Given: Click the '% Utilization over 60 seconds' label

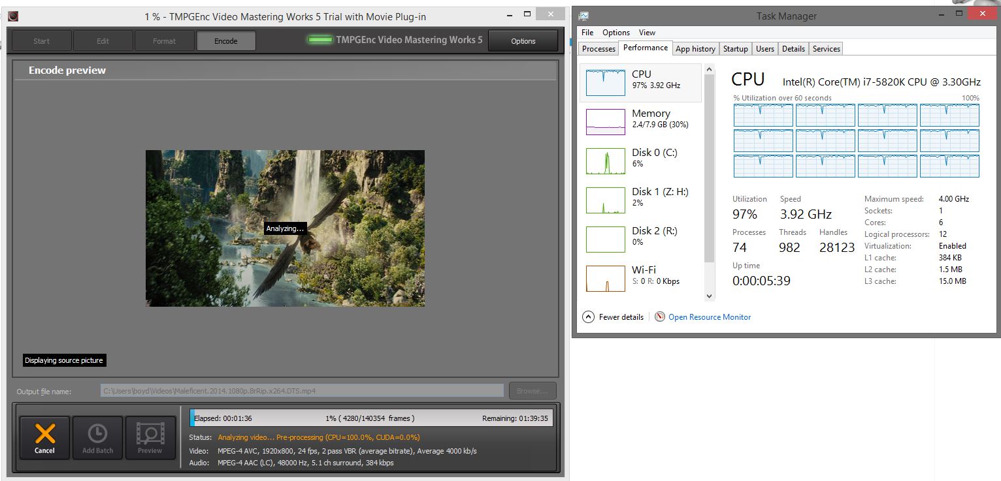Looking at the screenshot, I should (x=783, y=98).
